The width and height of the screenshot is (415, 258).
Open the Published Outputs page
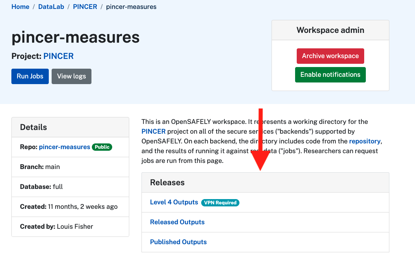pyautogui.click(x=178, y=242)
